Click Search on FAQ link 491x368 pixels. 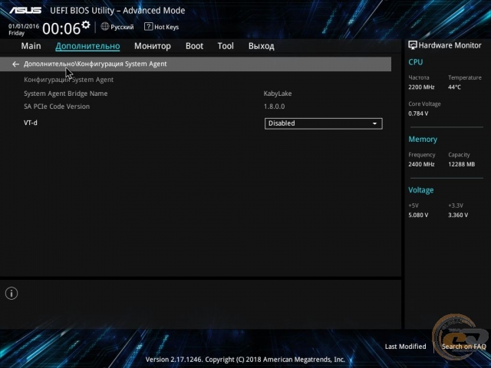463,347
